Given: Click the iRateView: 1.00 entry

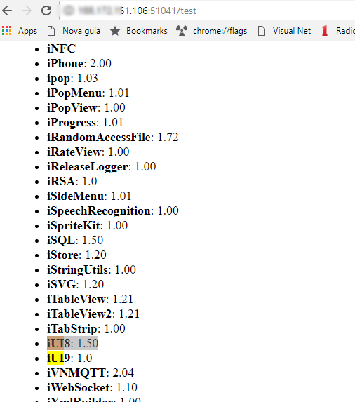Looking at the screenshot, I should pos(88,152).
